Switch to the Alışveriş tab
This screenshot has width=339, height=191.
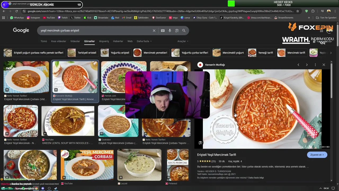click(x=104, y=41)
